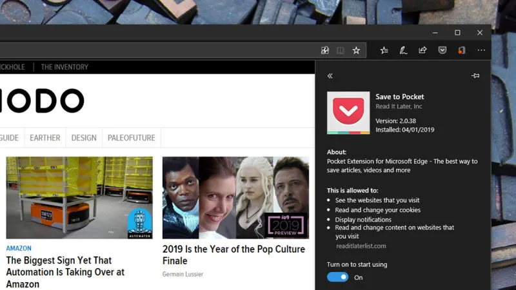
Task: Click author name Germain Lussier
Action: point(183,275)
